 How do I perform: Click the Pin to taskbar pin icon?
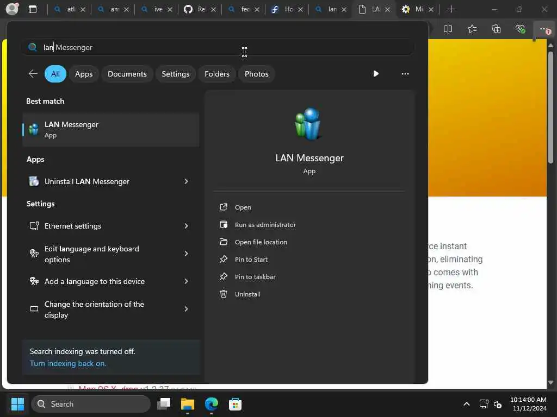(x=224, y=276)
